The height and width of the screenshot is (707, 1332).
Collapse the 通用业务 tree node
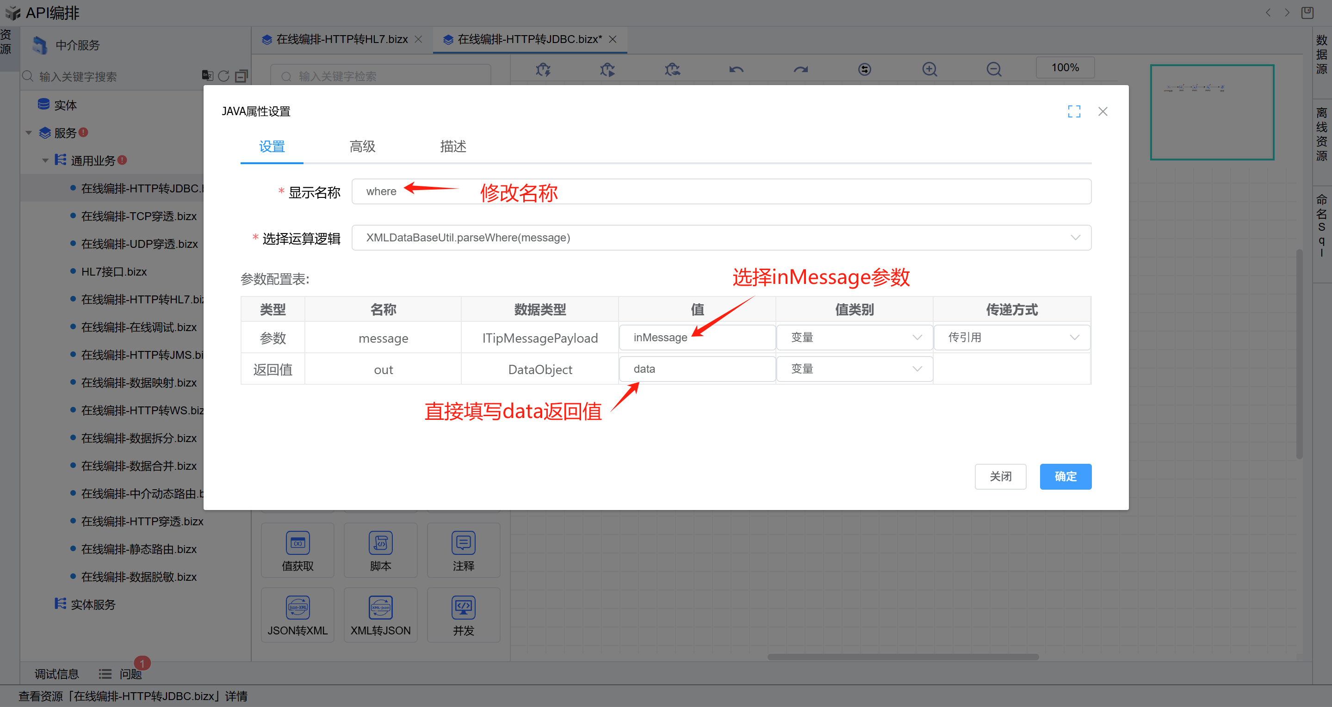click(x=45, y=161)
